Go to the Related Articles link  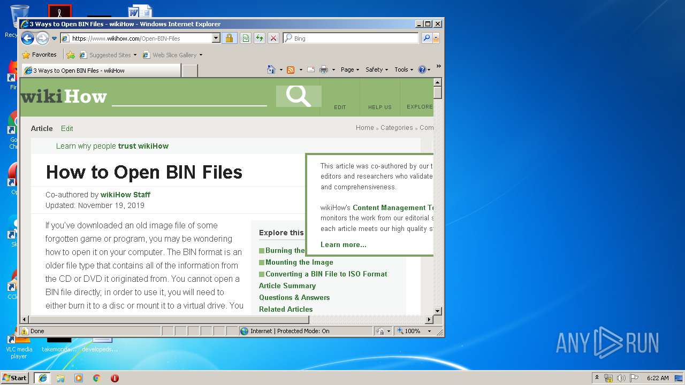tap(286, 309)
